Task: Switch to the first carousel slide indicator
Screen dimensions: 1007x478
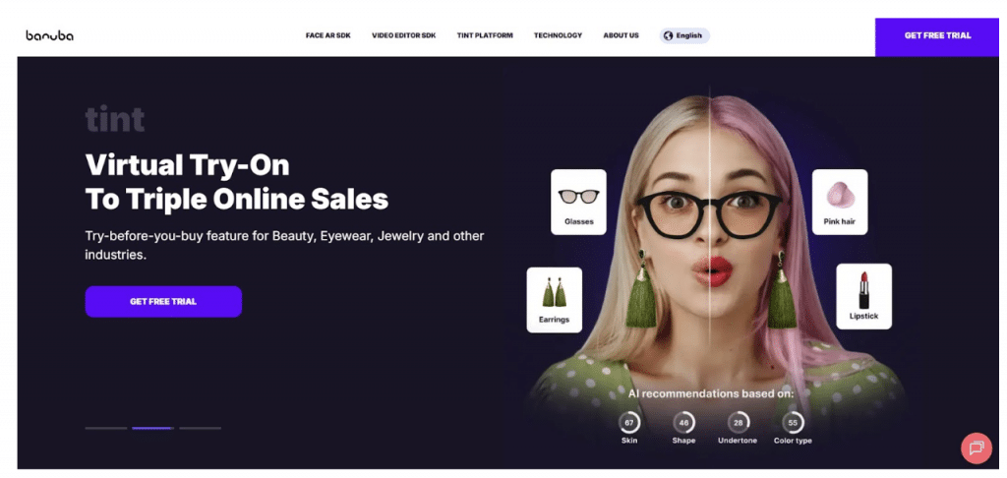Action: coord(106,428)
